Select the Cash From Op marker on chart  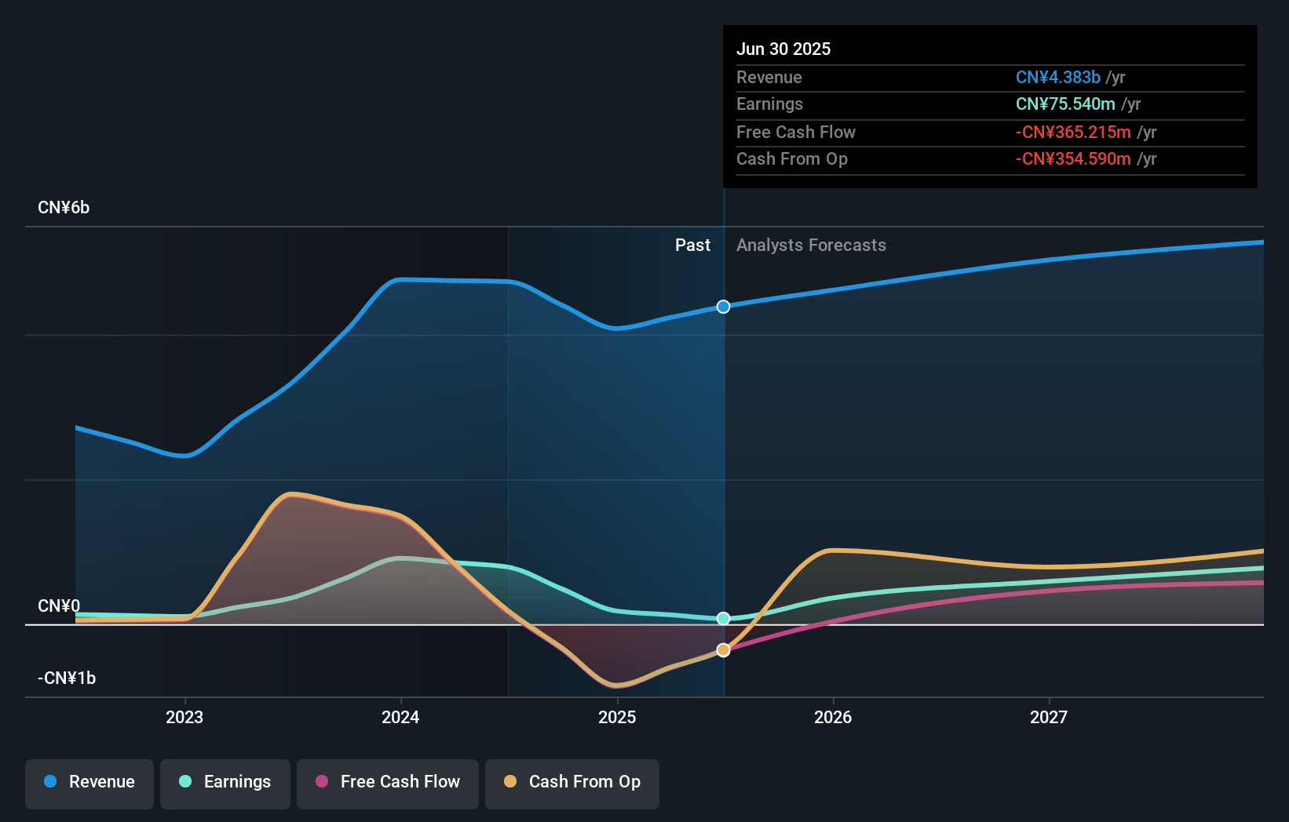click(x=722, y=649)
